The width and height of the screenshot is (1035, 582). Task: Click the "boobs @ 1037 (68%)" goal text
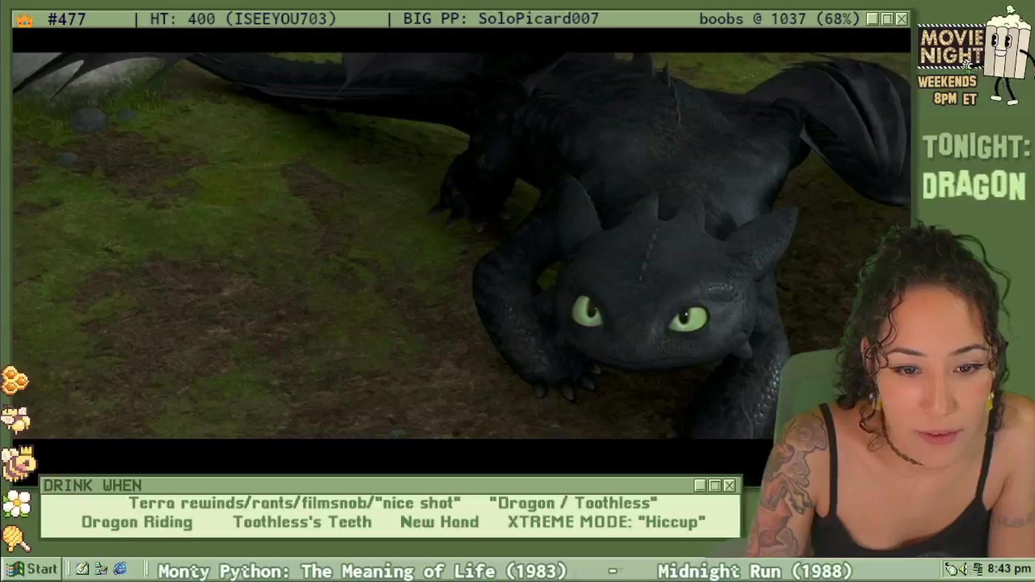click(x=779, y=19)
